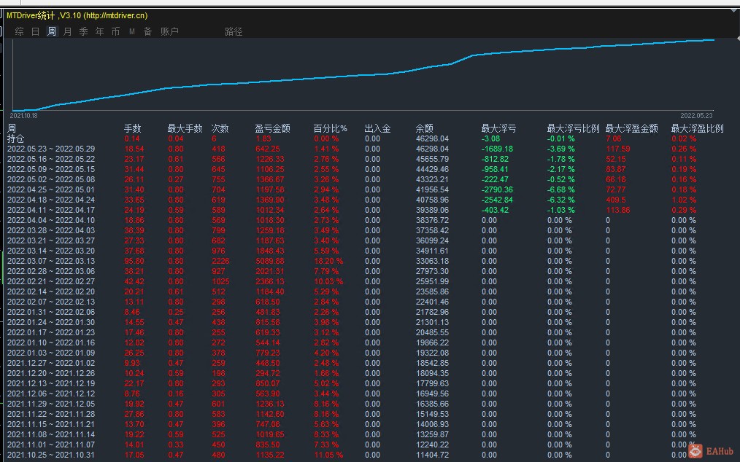Click the 2022.05.23 end date on chart

pyautogui.click(x=696, y=115)
